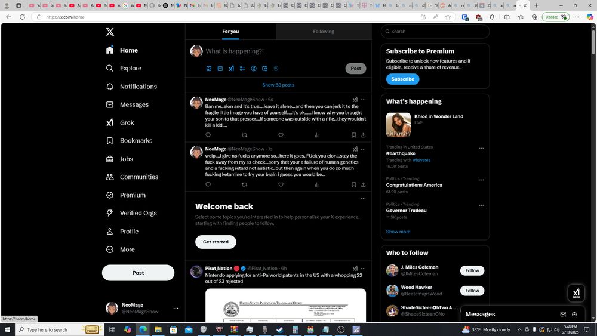Open more options on NeoMage 7s post
Screen dimensions: 597x336
pos(363,149)
